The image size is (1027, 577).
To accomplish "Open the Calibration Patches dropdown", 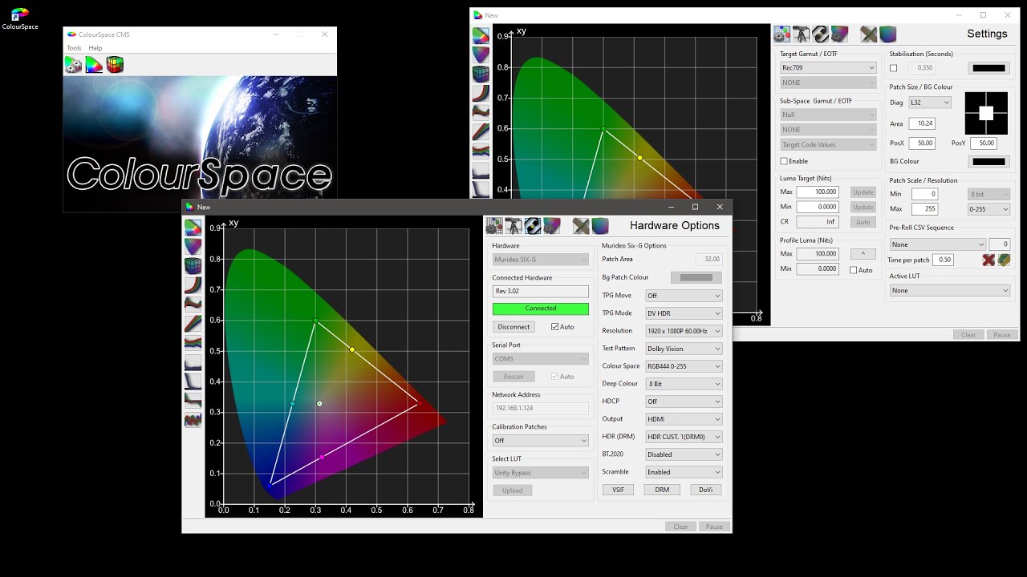I will (540, 441).
